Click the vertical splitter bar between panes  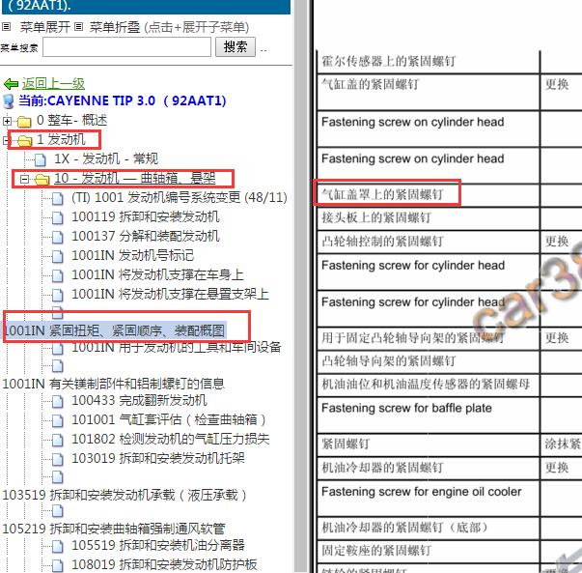302,286
